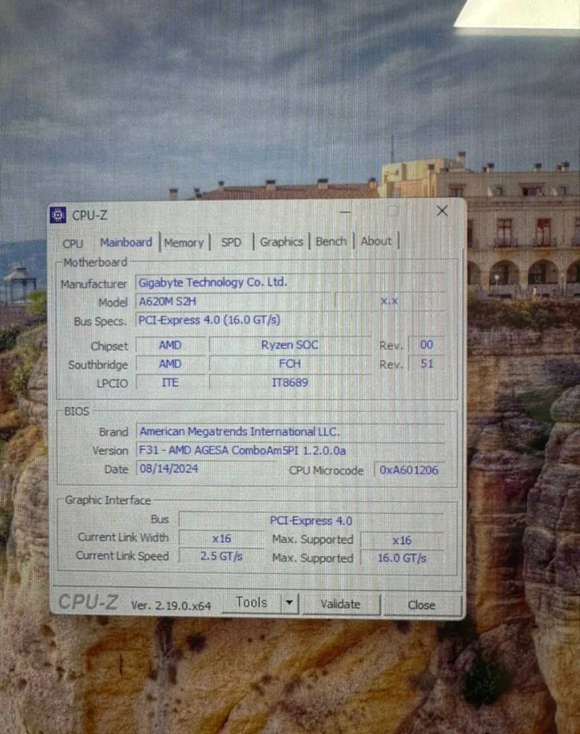The width and height of the screenshot is (580, 734).
Task: Click Bus Specs value PCI-Express 4.0 (16.0 GT/s)
Action: (290, 320)
